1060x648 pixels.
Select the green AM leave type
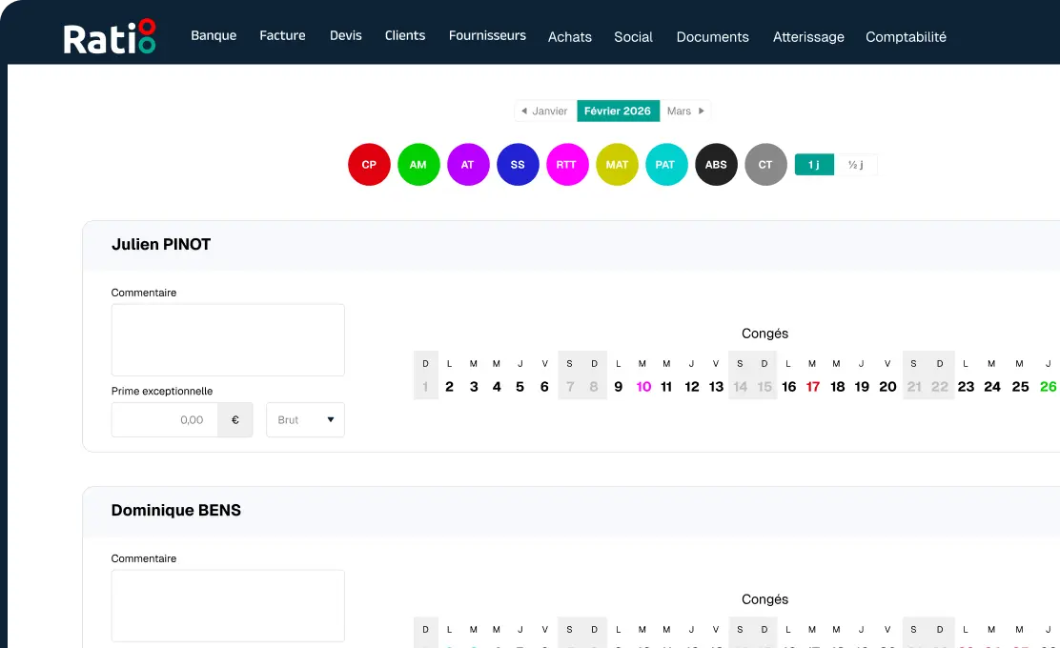(x=418, y=164)
